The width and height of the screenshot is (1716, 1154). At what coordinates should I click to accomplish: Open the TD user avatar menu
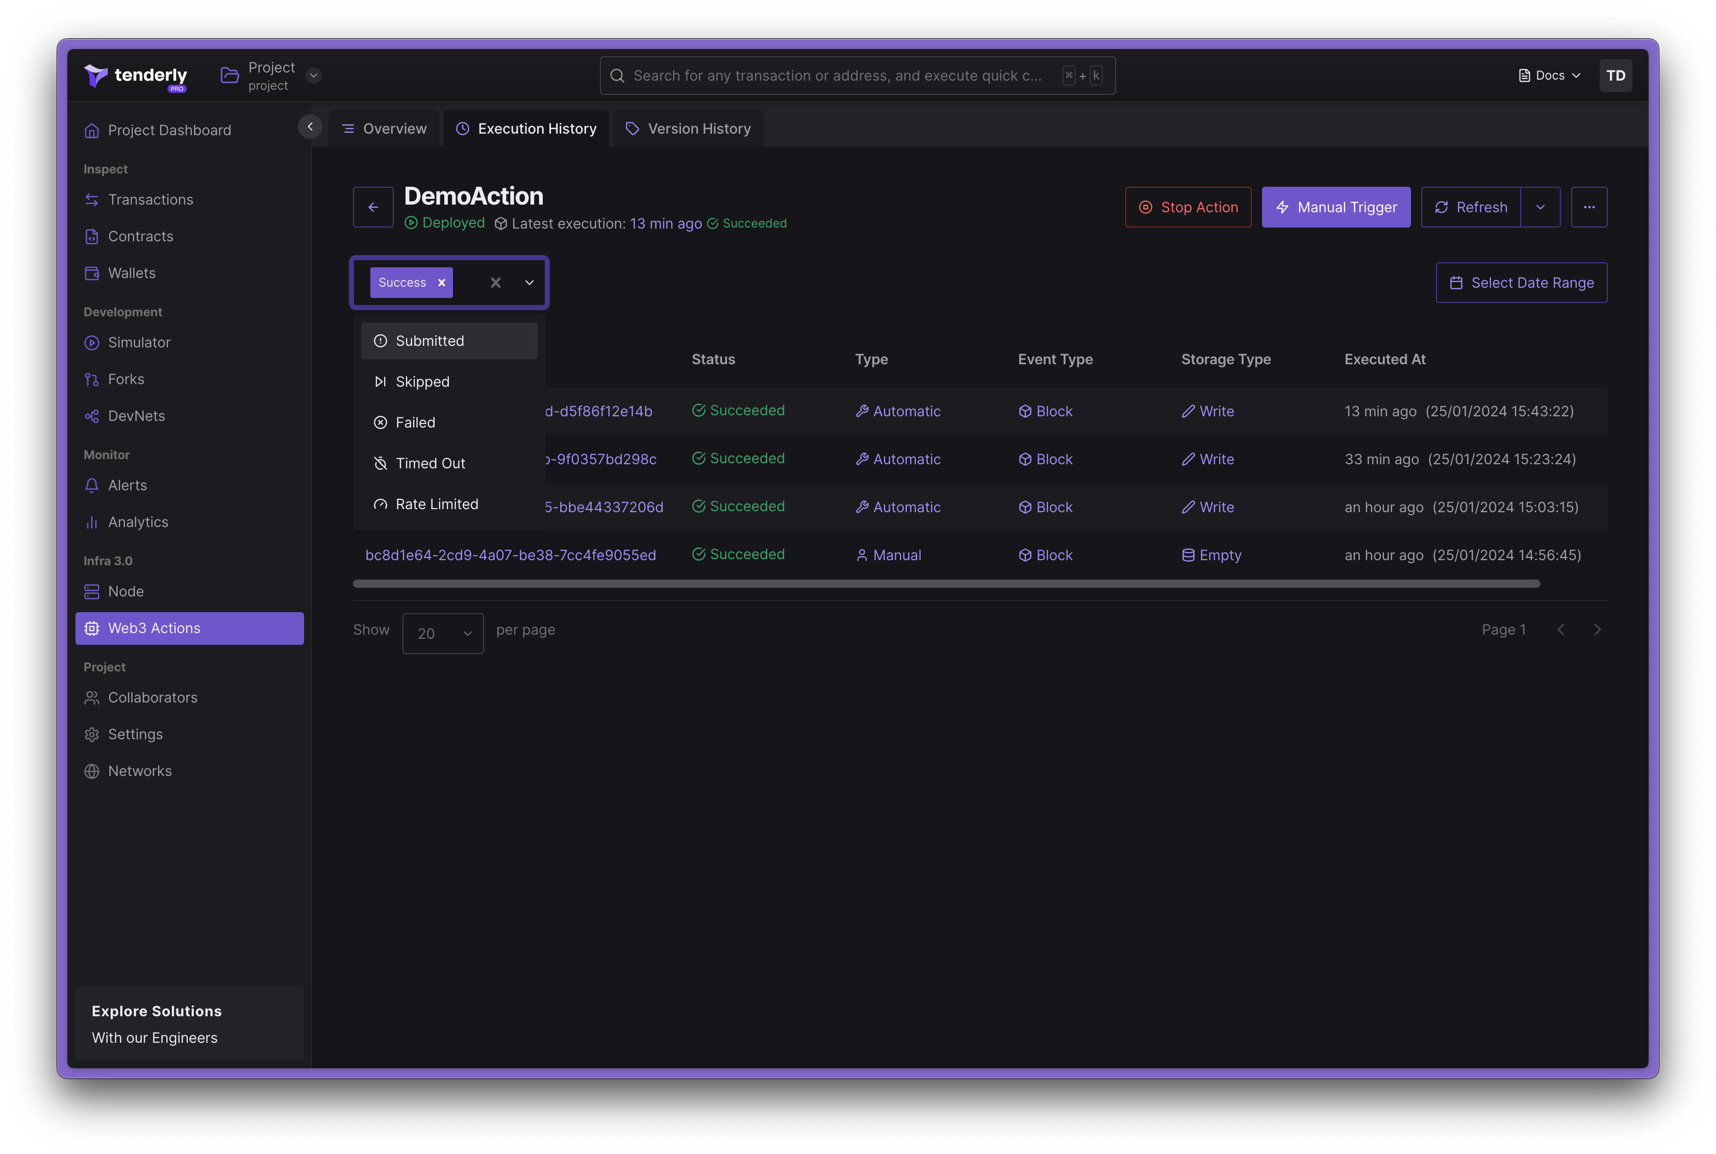point(1615,76)
